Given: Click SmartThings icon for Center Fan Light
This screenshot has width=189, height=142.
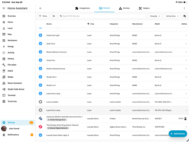Looking at the screenshot, I should pos(41,35).
